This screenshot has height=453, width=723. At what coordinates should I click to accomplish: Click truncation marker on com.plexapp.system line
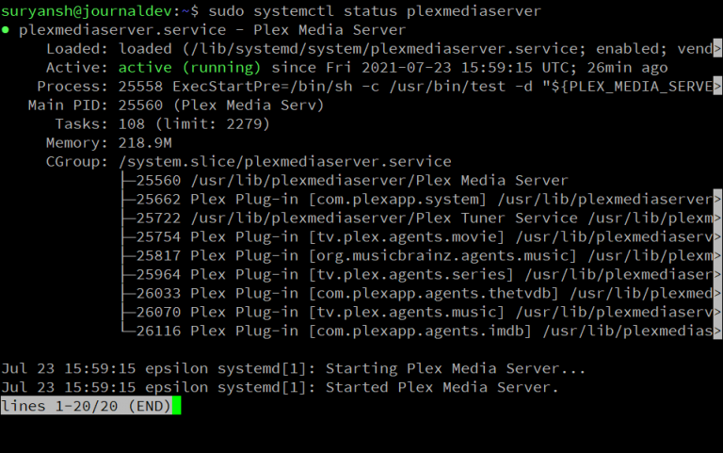coord(717,200)
